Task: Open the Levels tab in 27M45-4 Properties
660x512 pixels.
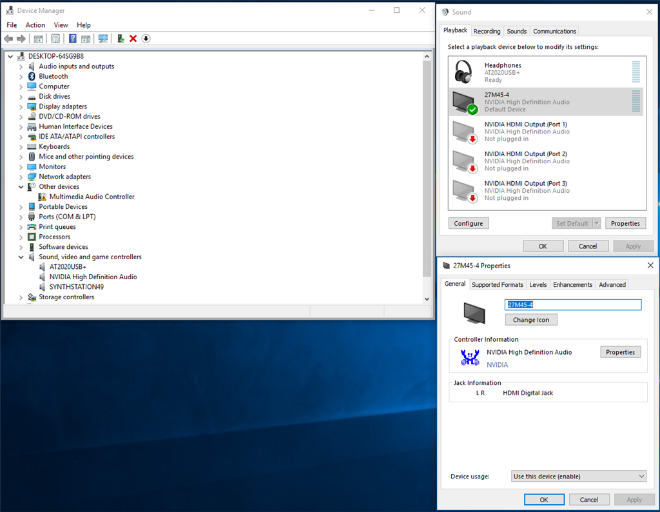Action: (538, 284)
